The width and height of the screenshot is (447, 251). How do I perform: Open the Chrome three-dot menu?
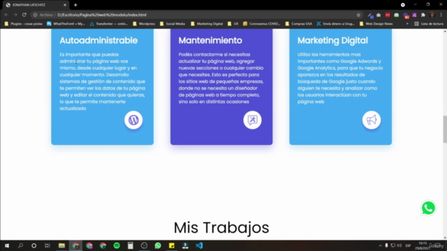(x=441, y=15)
